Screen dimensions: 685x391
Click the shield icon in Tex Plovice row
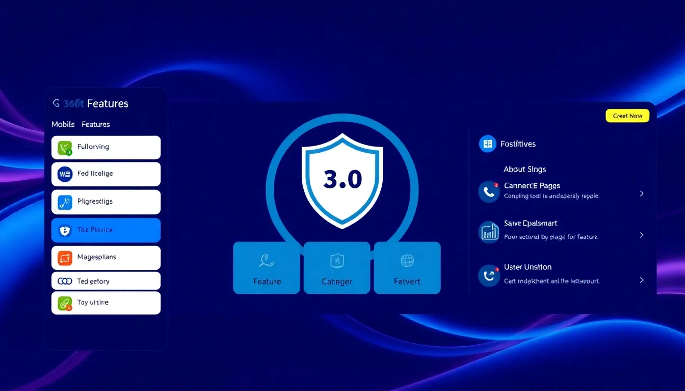click(65, 230)
